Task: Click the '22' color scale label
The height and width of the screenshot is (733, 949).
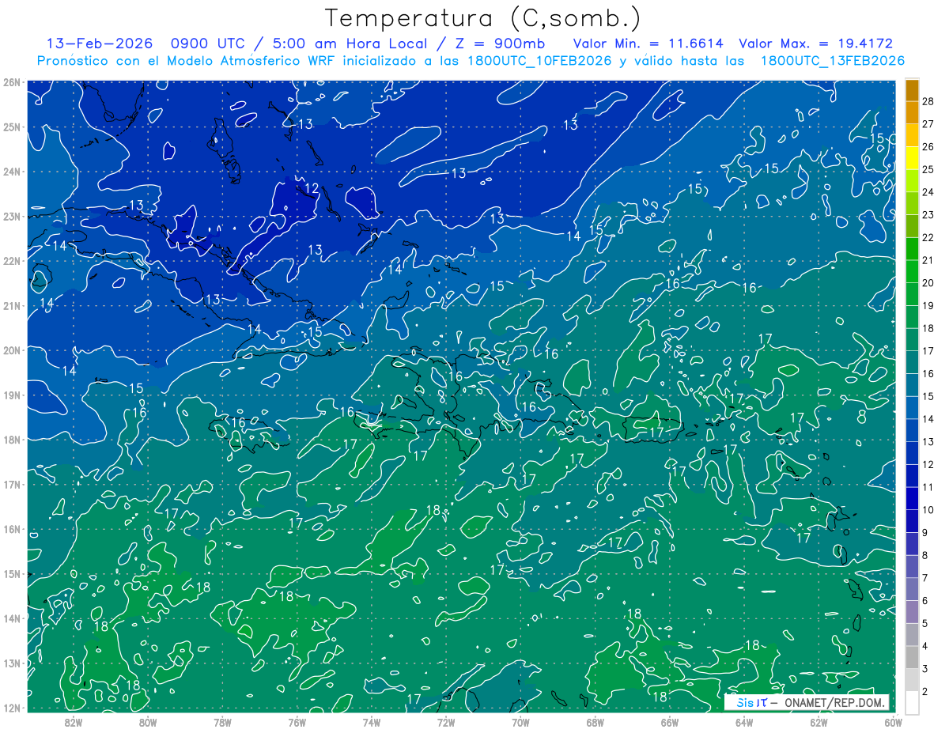Action: (928, 237)
